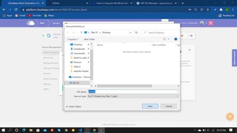The height and width of the screenshot is (133, 237).
Task: Open notification center icon
Action: [231, 130]
